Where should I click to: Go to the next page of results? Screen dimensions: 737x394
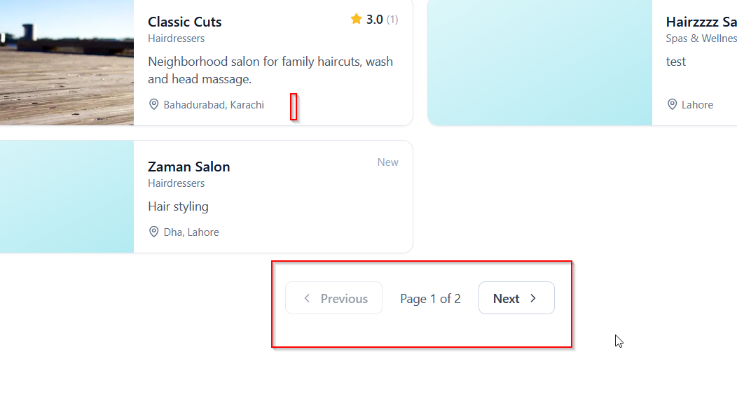(x=516, y=297)
